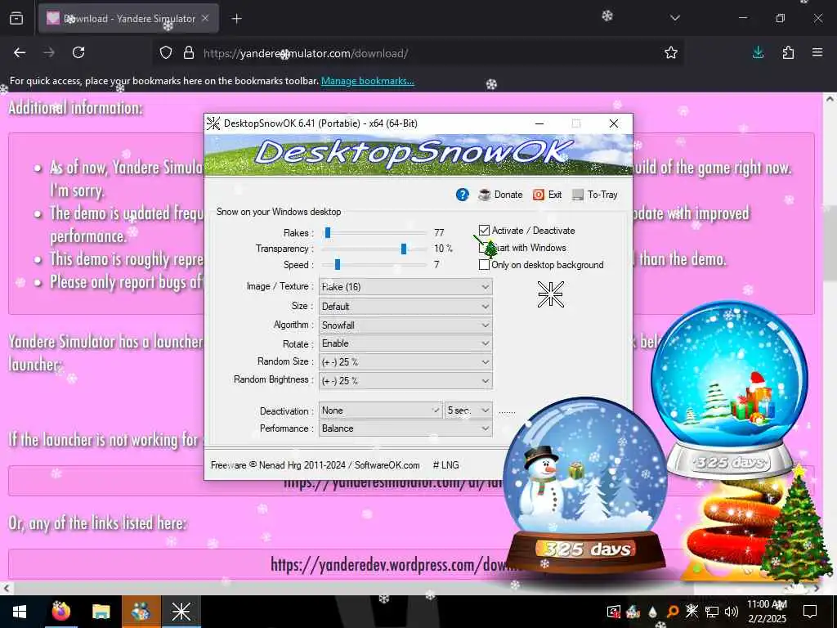Viewport: 837px width, 628px height.
Task: Open the Size dropdown set to Default
Action: click(x=405, y=307)
